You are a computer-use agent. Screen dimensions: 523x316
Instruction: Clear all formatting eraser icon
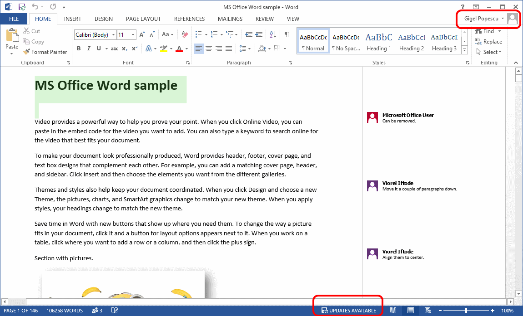[x=185, y=34]
